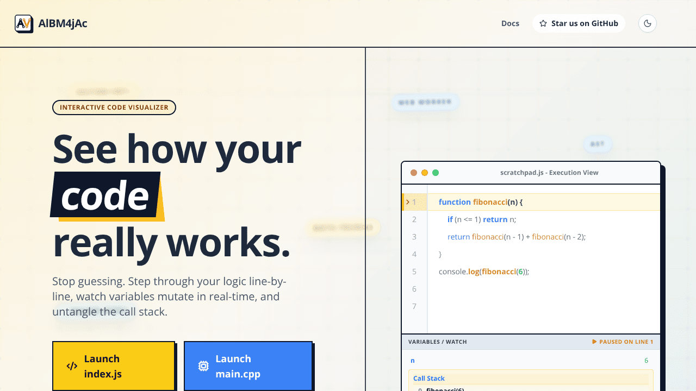Launch main.cpp demo button

point(248,366)
